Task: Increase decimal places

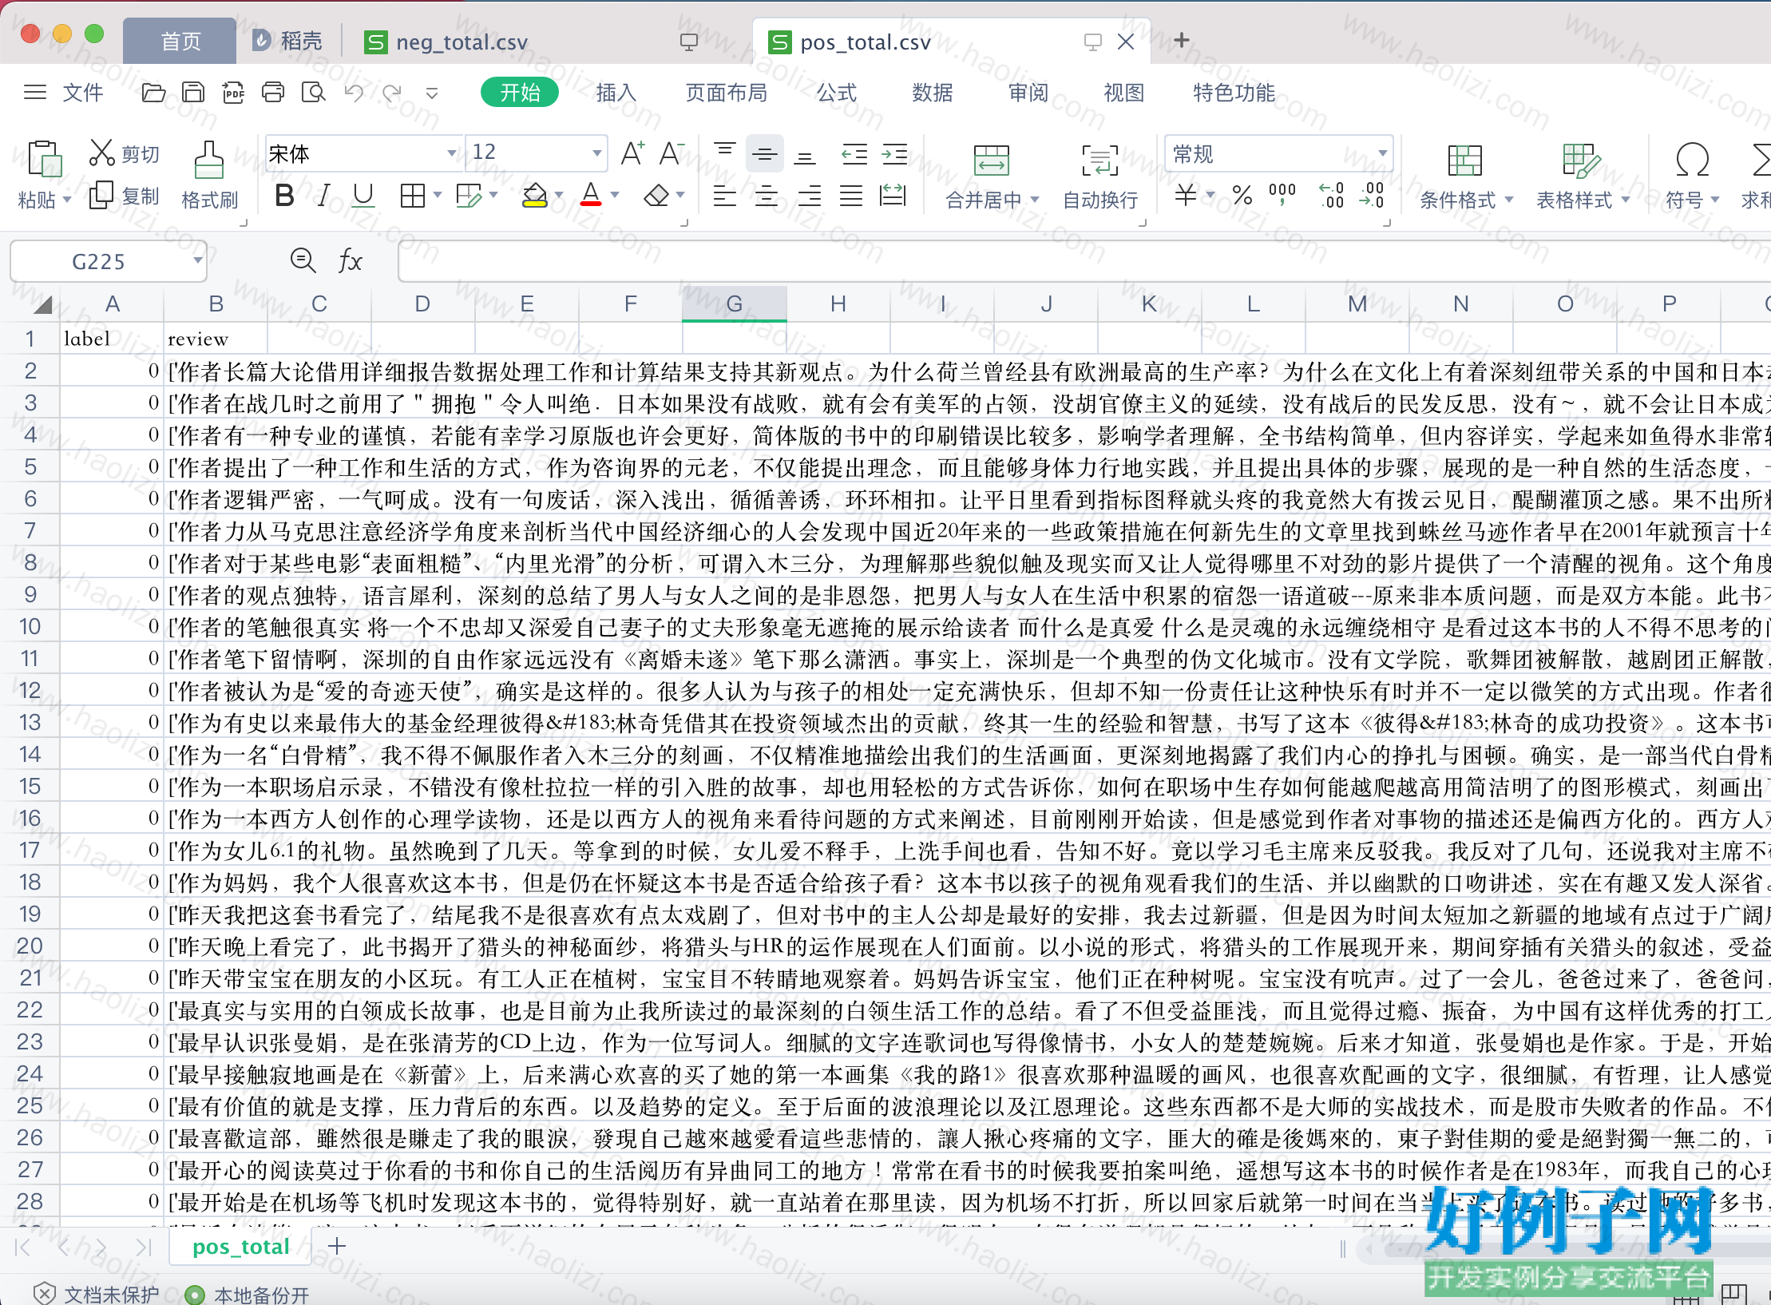Action: (x=1331, y=195)
